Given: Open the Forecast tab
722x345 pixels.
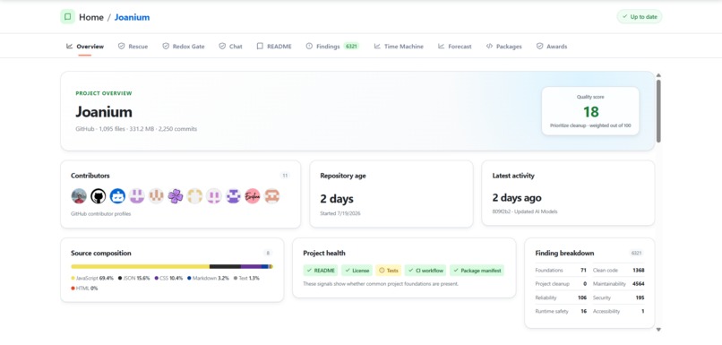Looking at the screenshot, I should (454, 47).
